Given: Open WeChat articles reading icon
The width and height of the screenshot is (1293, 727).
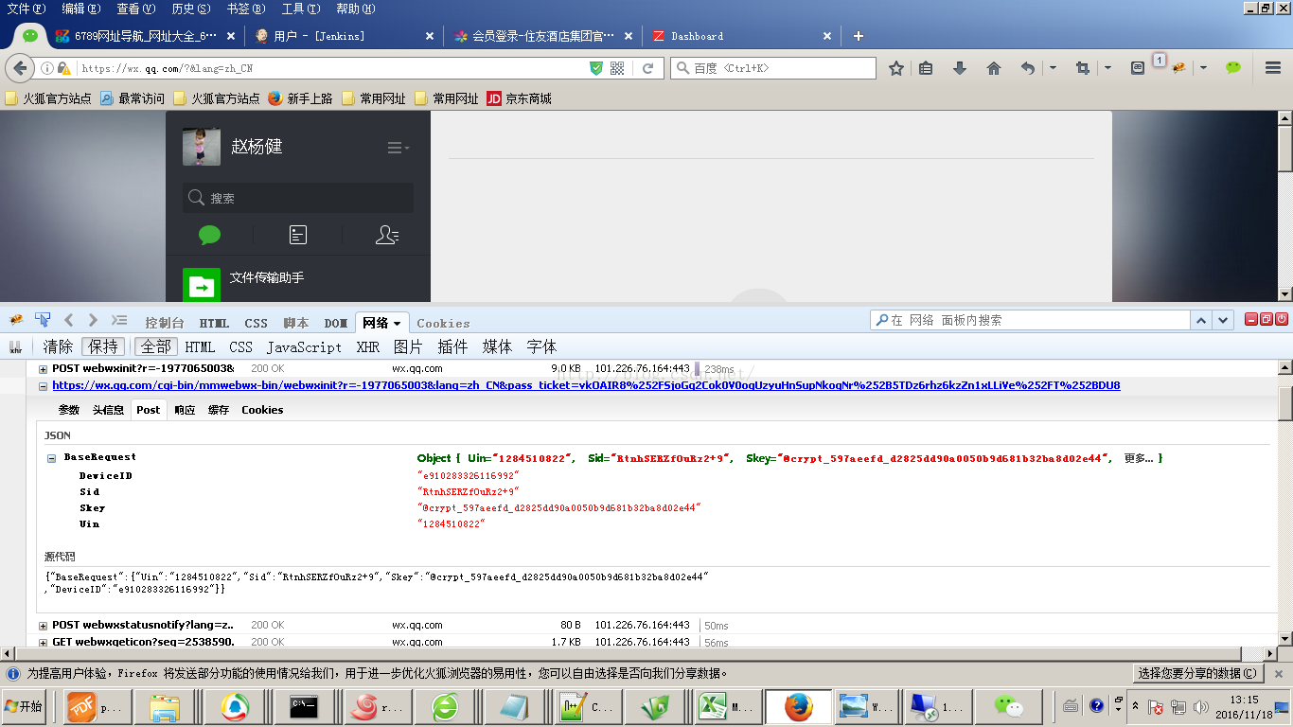Looking at the screenshot, I should 298,235.
